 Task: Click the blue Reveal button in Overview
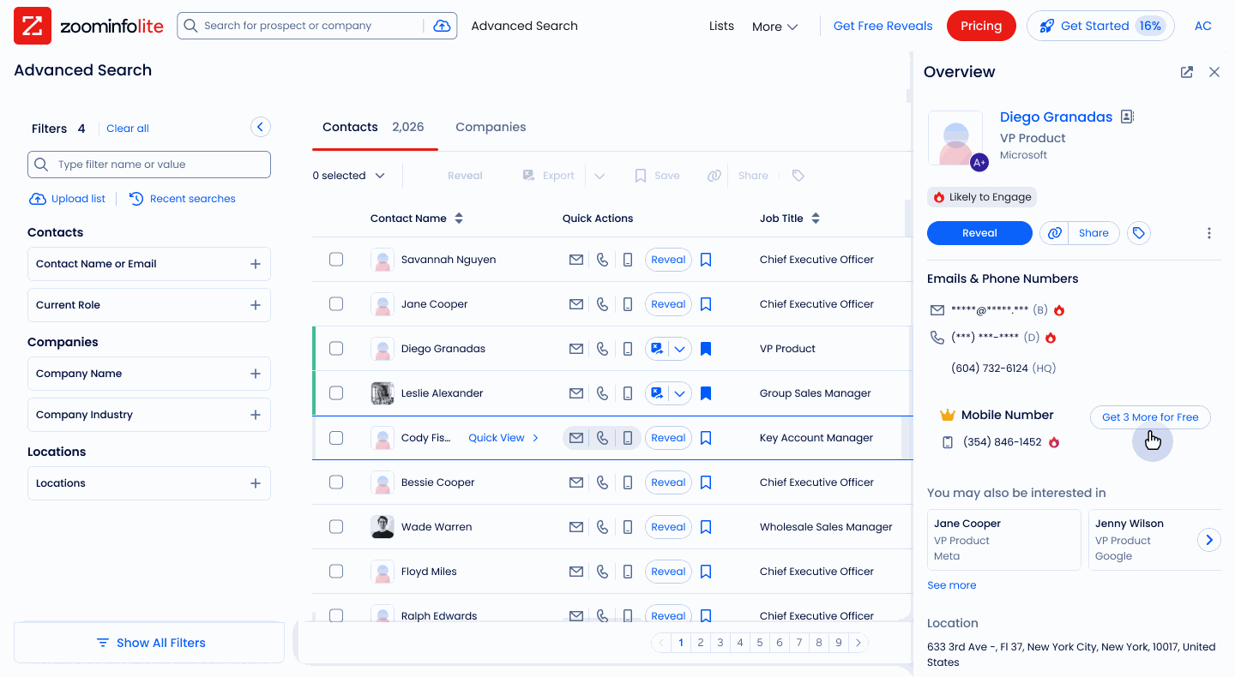click(979, 233)
